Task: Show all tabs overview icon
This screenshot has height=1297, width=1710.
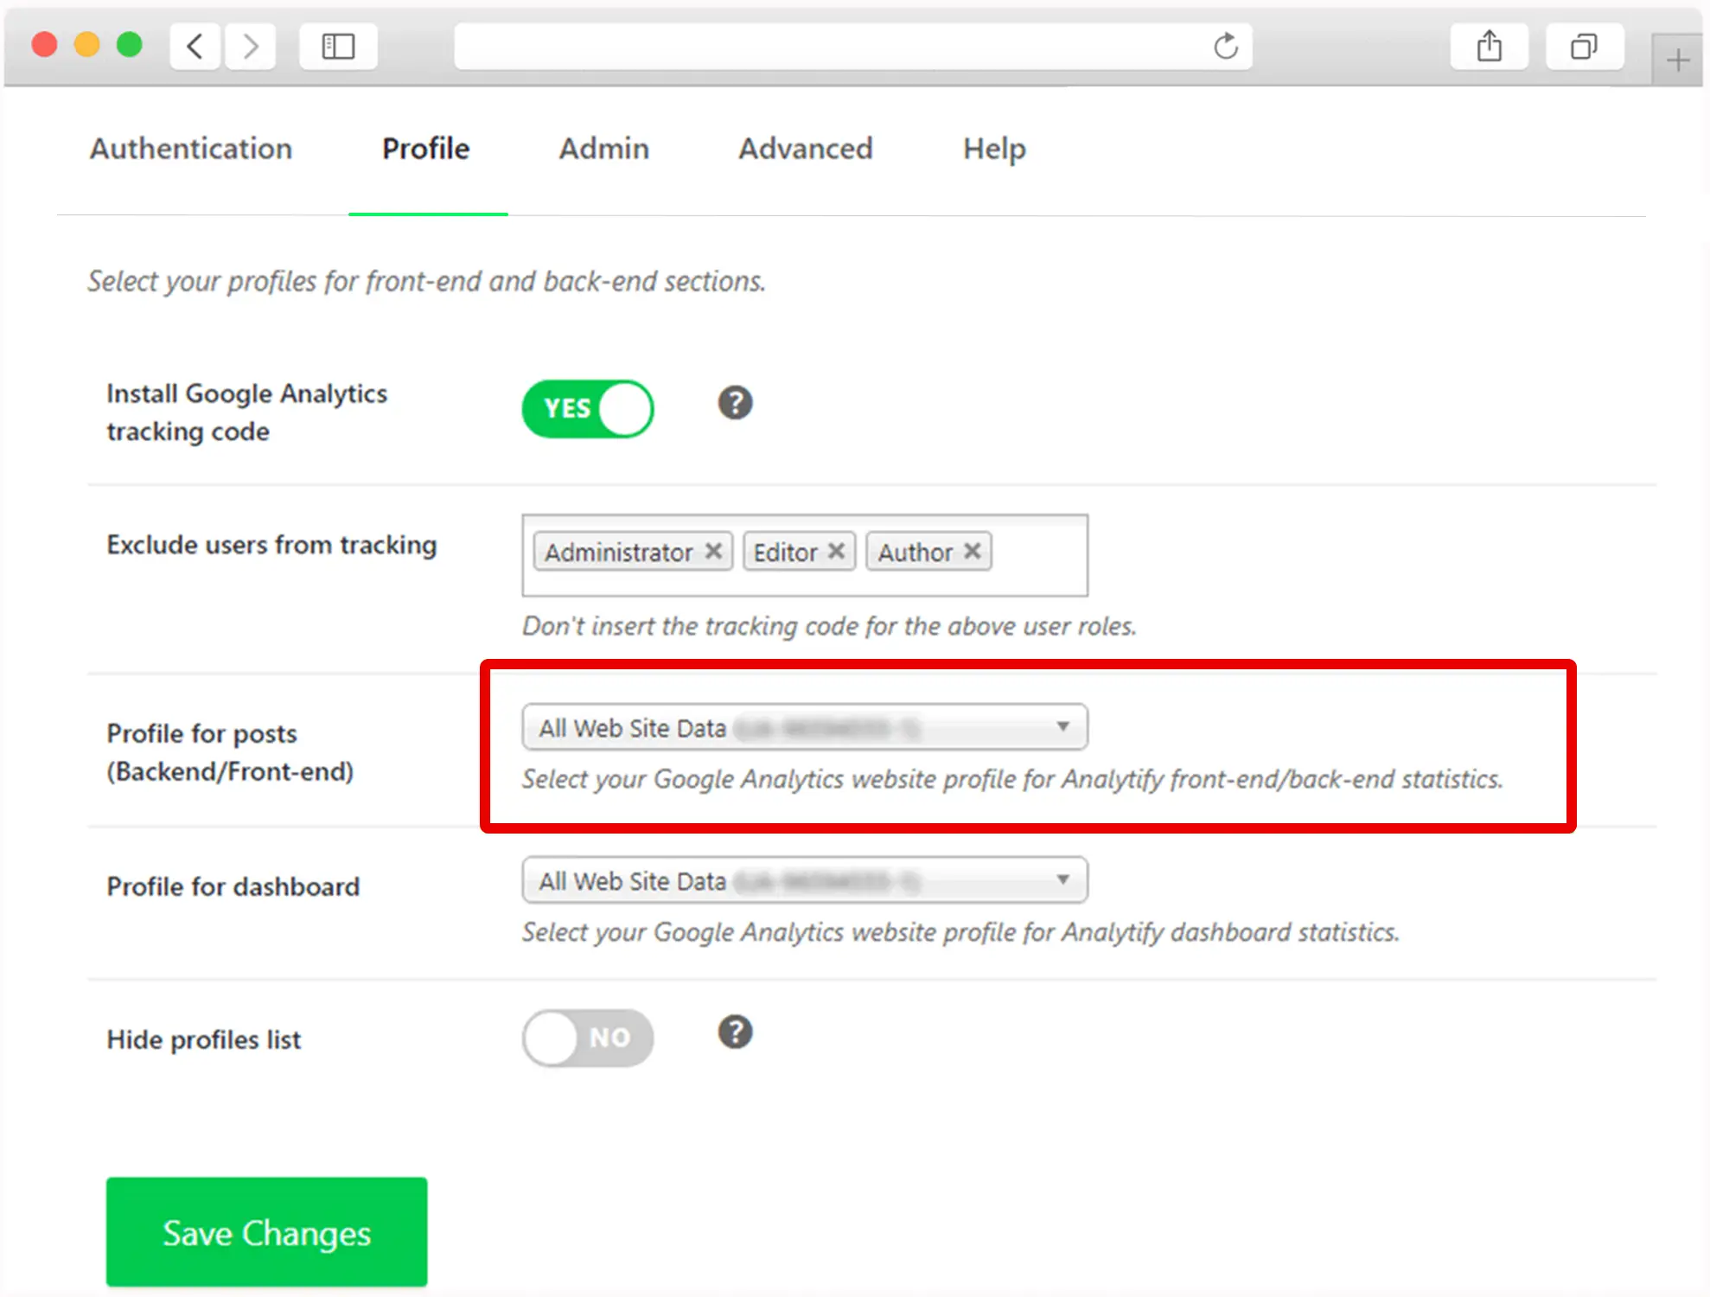Action: point(1584,46)
